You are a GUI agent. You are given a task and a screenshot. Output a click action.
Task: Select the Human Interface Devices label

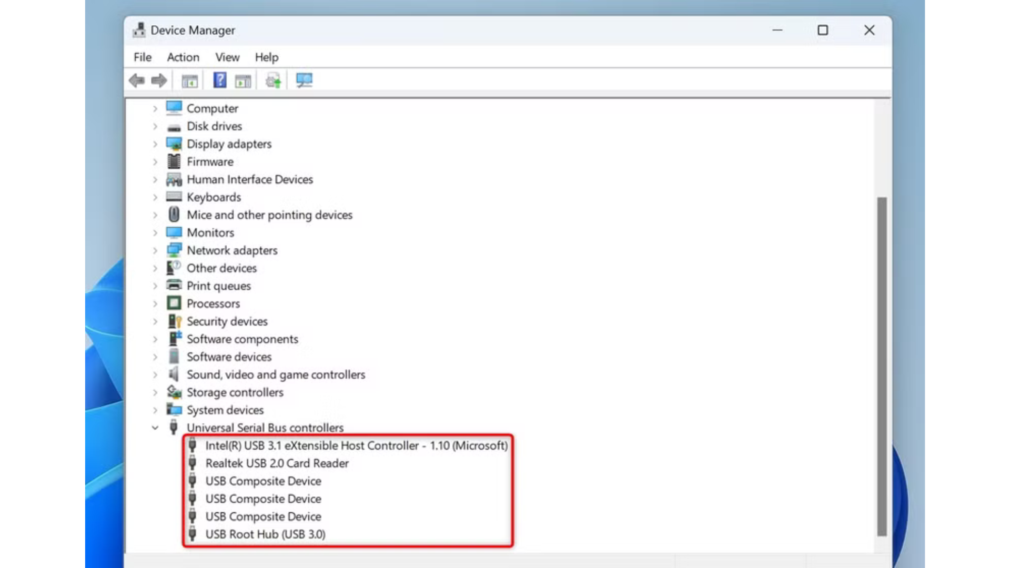(x=250, y=179)
